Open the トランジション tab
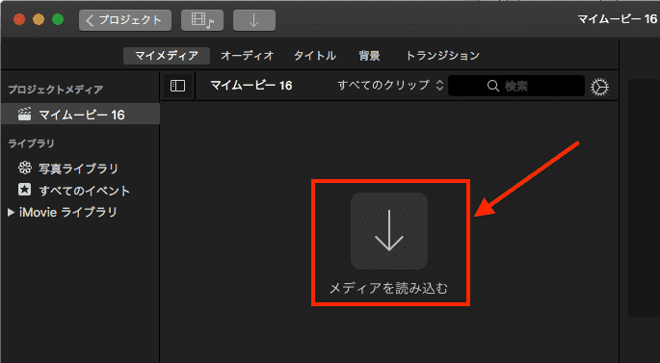 [x=442, y=56]
